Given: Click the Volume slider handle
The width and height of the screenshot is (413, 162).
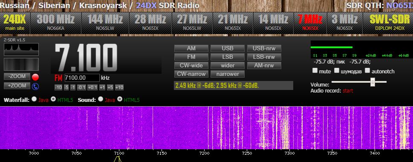Looking at the screenshot, I should [x=373, y=82].
